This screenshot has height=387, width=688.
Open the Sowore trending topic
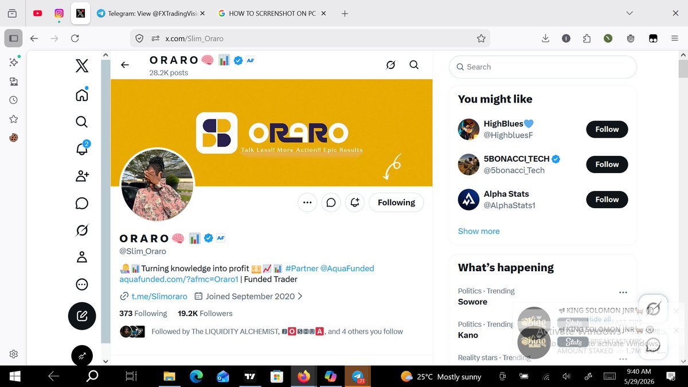pyautogui.click(x=472, y=302)
